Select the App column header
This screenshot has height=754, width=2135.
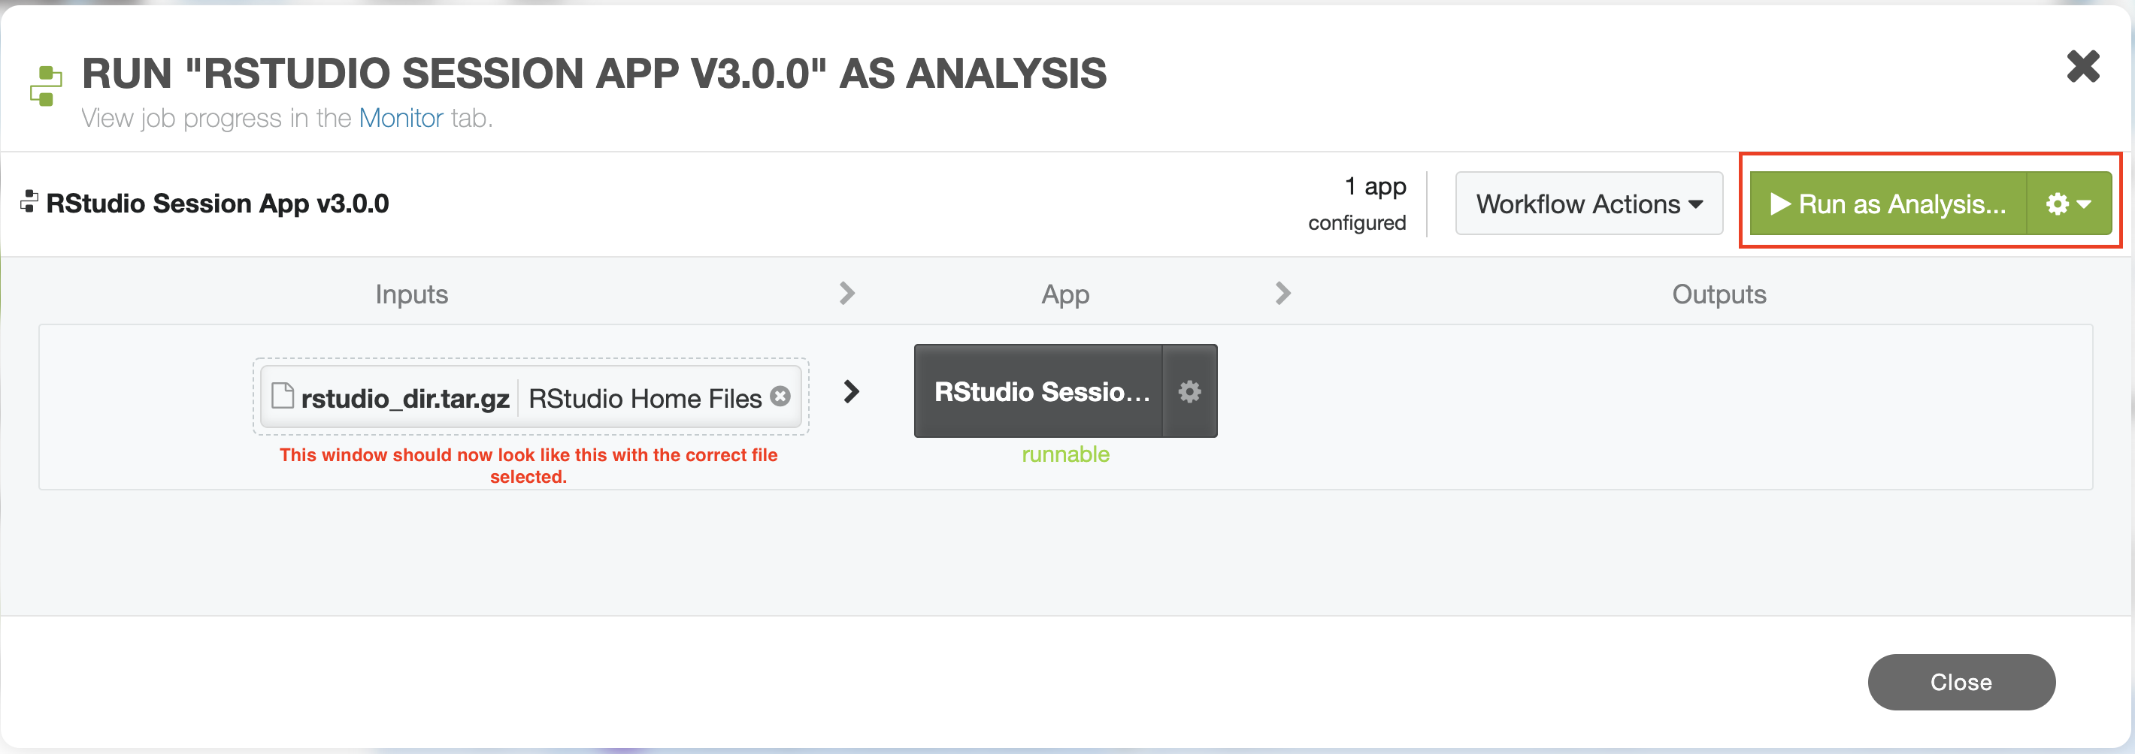[x=1065, y=294]
